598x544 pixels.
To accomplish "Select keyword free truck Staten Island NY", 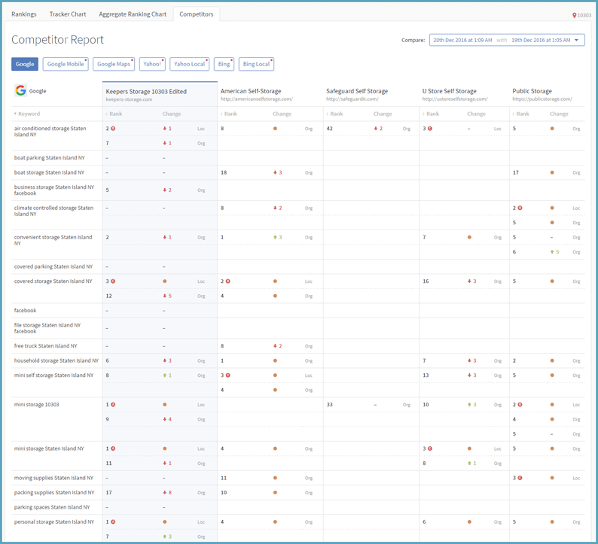I will 45,346.
